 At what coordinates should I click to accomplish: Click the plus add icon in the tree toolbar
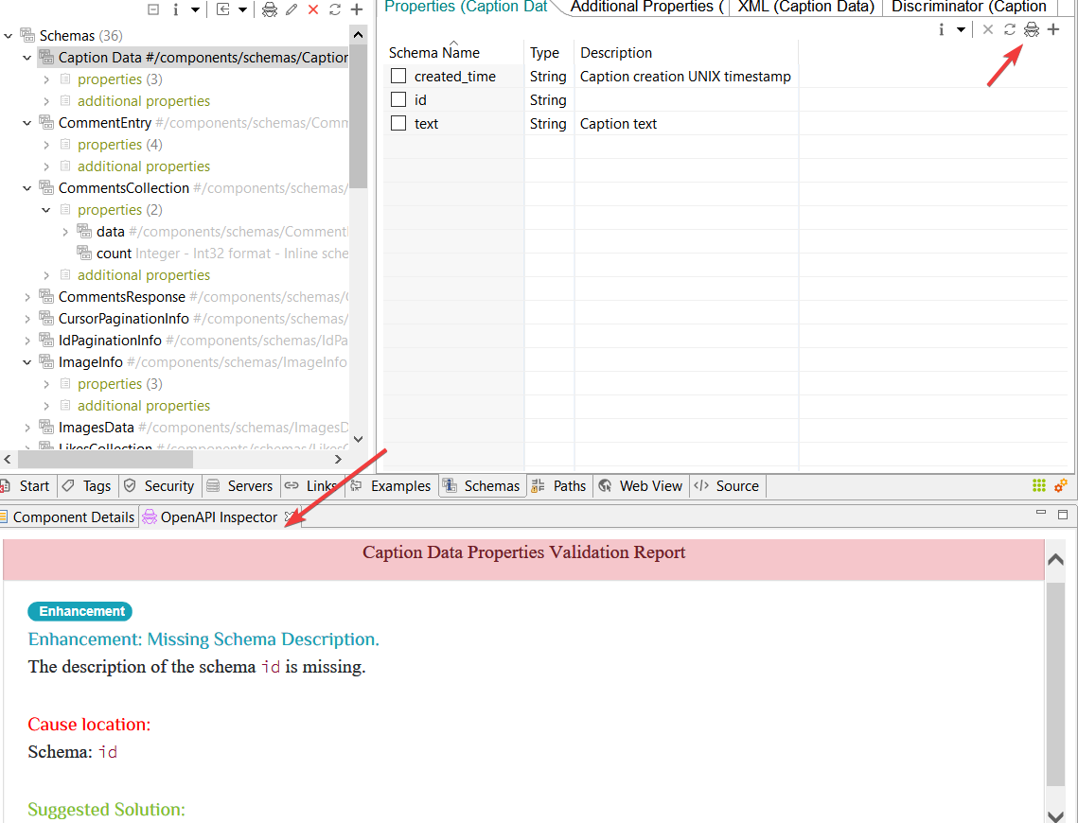tap(357, 9)
